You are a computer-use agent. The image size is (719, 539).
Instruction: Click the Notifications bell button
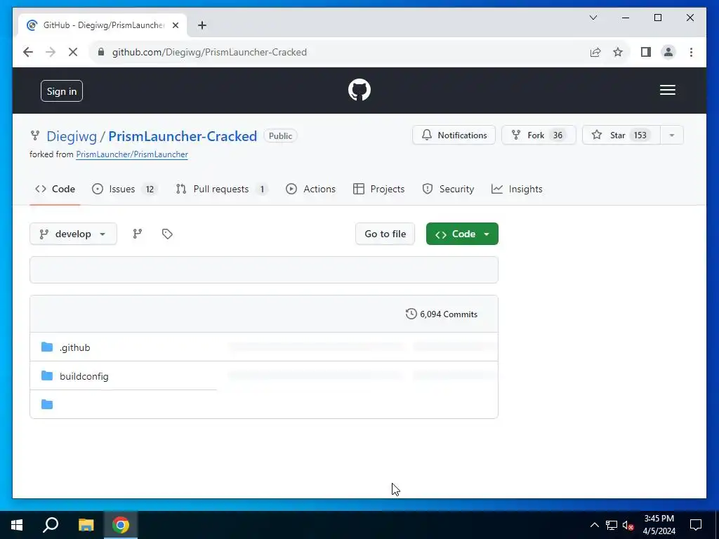pyautogui.click(x=454, y=135)
